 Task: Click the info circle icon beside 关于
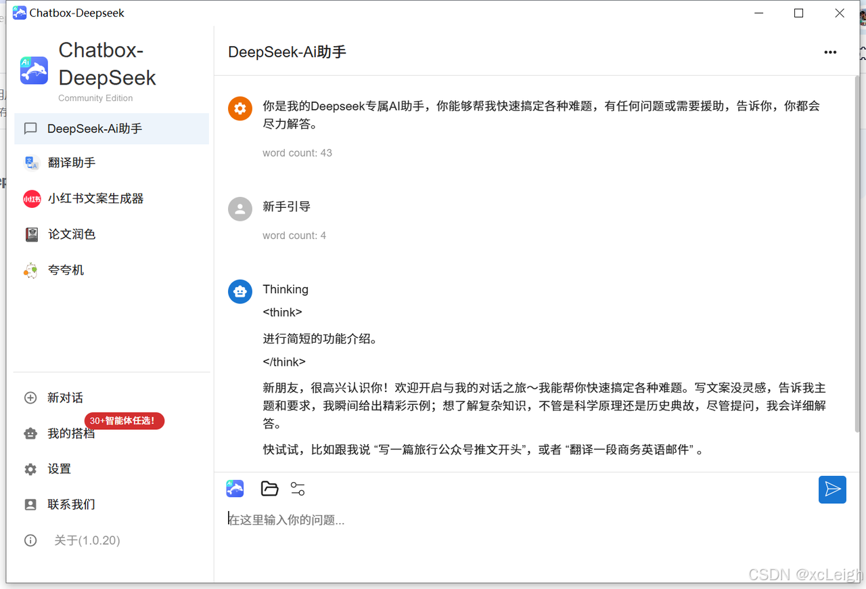pyautogui.click(x=30, y=540)
